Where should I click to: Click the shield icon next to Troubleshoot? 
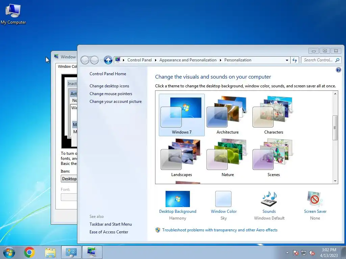click(157, 230)
